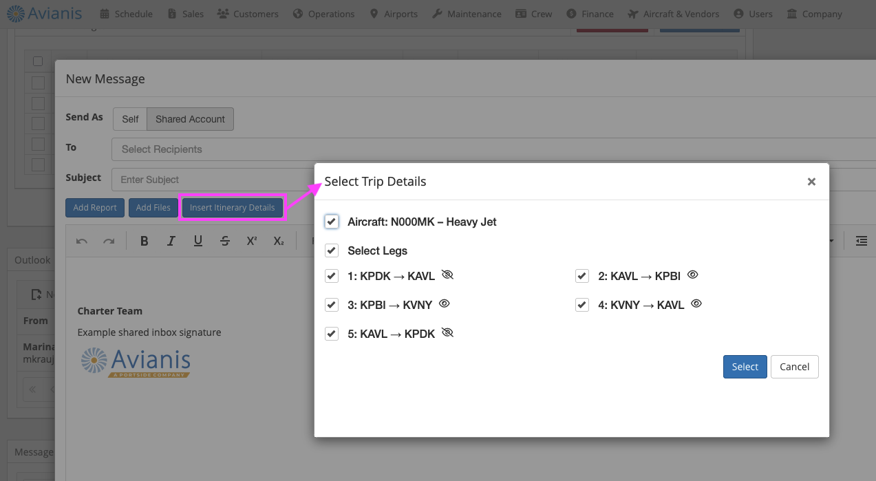Click the editor undo icon
876x481 pixels.
(82, 241)
